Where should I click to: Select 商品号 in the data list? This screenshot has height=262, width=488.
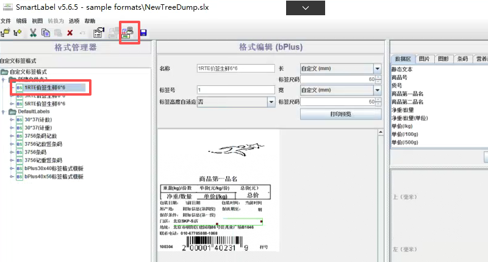400,77
